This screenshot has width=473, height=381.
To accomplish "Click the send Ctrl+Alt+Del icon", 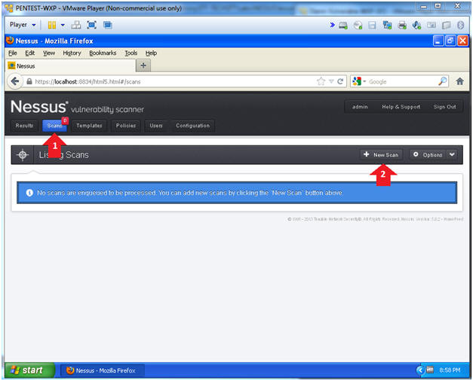I will 76,25.
